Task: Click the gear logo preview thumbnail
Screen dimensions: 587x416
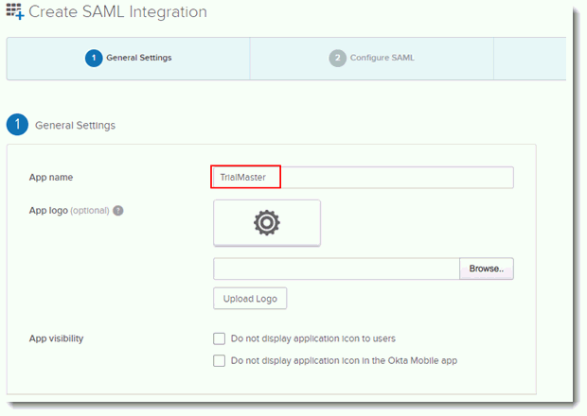Action: pos(267,223)
